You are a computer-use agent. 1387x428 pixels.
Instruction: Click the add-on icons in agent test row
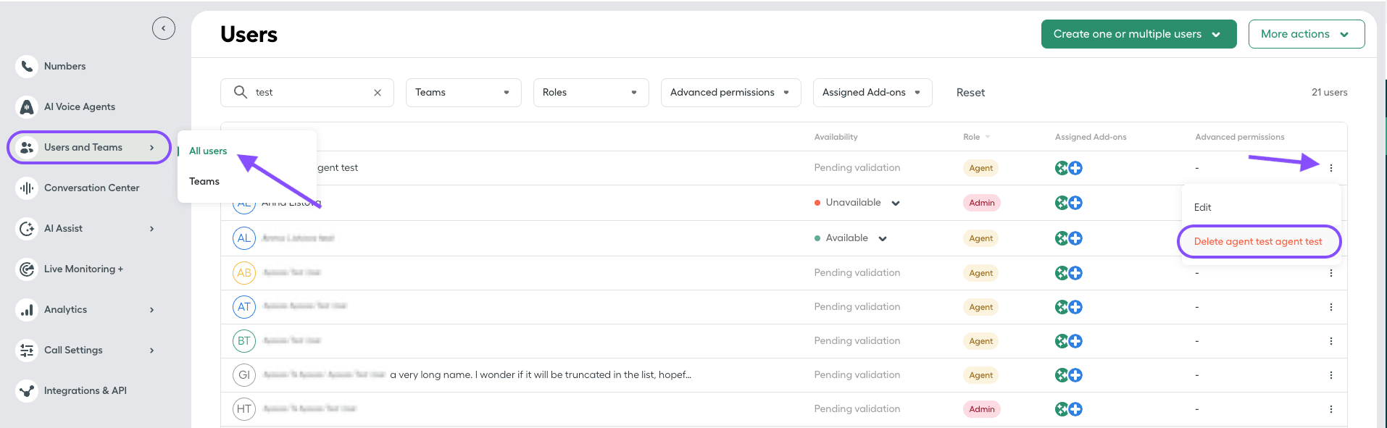coord(1069,168)
